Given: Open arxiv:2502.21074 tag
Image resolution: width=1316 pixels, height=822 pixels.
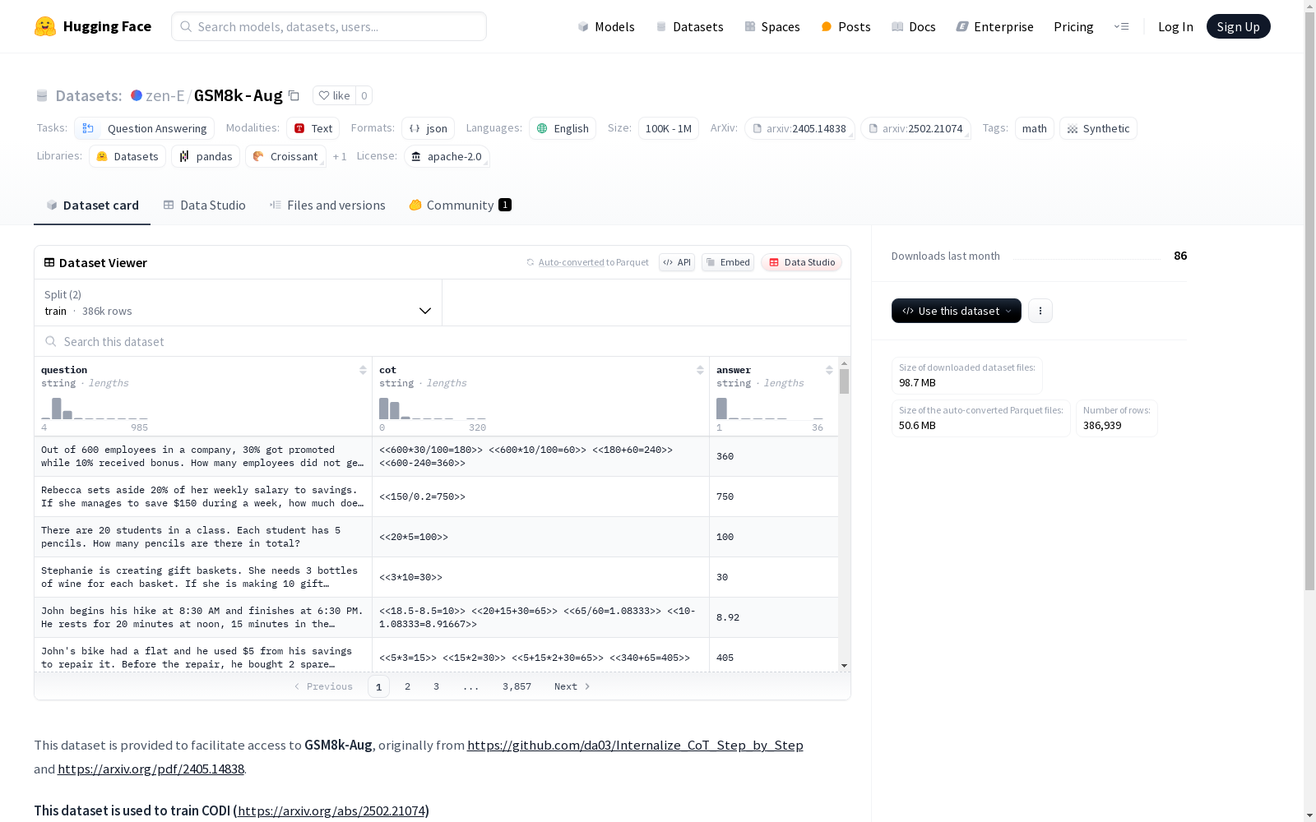Looking at the screenshot, I should pyautogui.click(x=915, y=128).
